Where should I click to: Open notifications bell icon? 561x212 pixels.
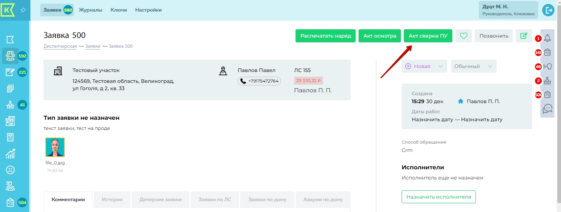tap(547, 38)
